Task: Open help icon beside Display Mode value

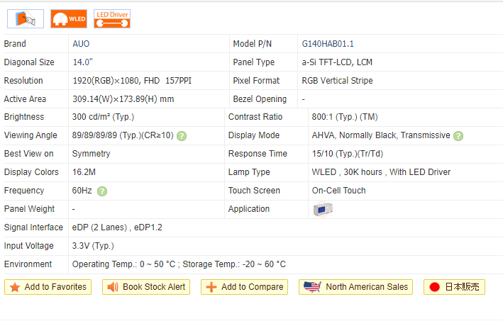Action: click(x=458, y=136)
